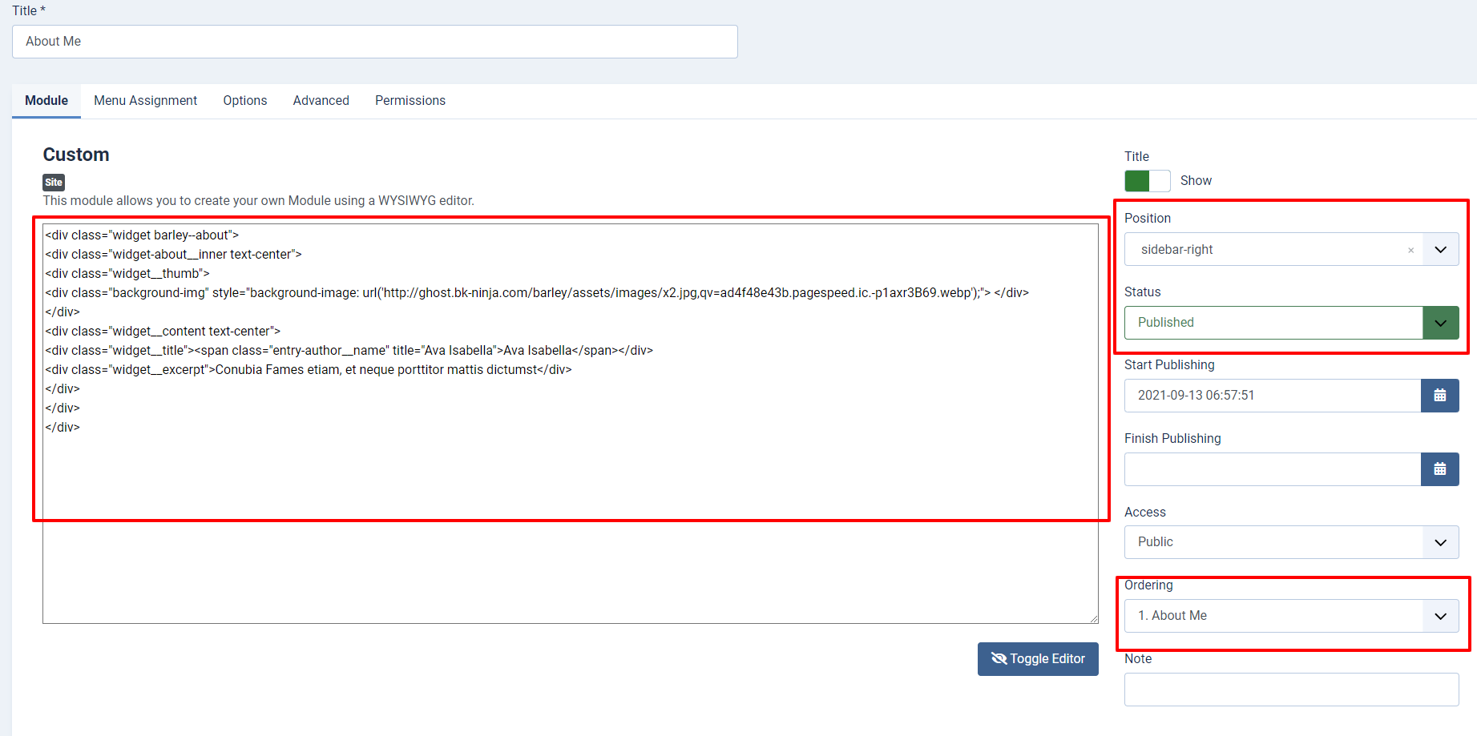Click the empty Finish Publishing field
1477x736 pixels.
pos(1272,469)
